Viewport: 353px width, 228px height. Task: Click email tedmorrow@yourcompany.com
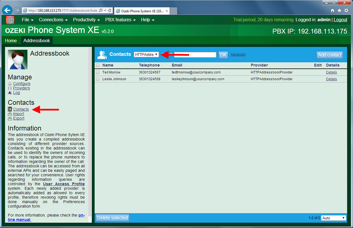[x=196, y=72]
